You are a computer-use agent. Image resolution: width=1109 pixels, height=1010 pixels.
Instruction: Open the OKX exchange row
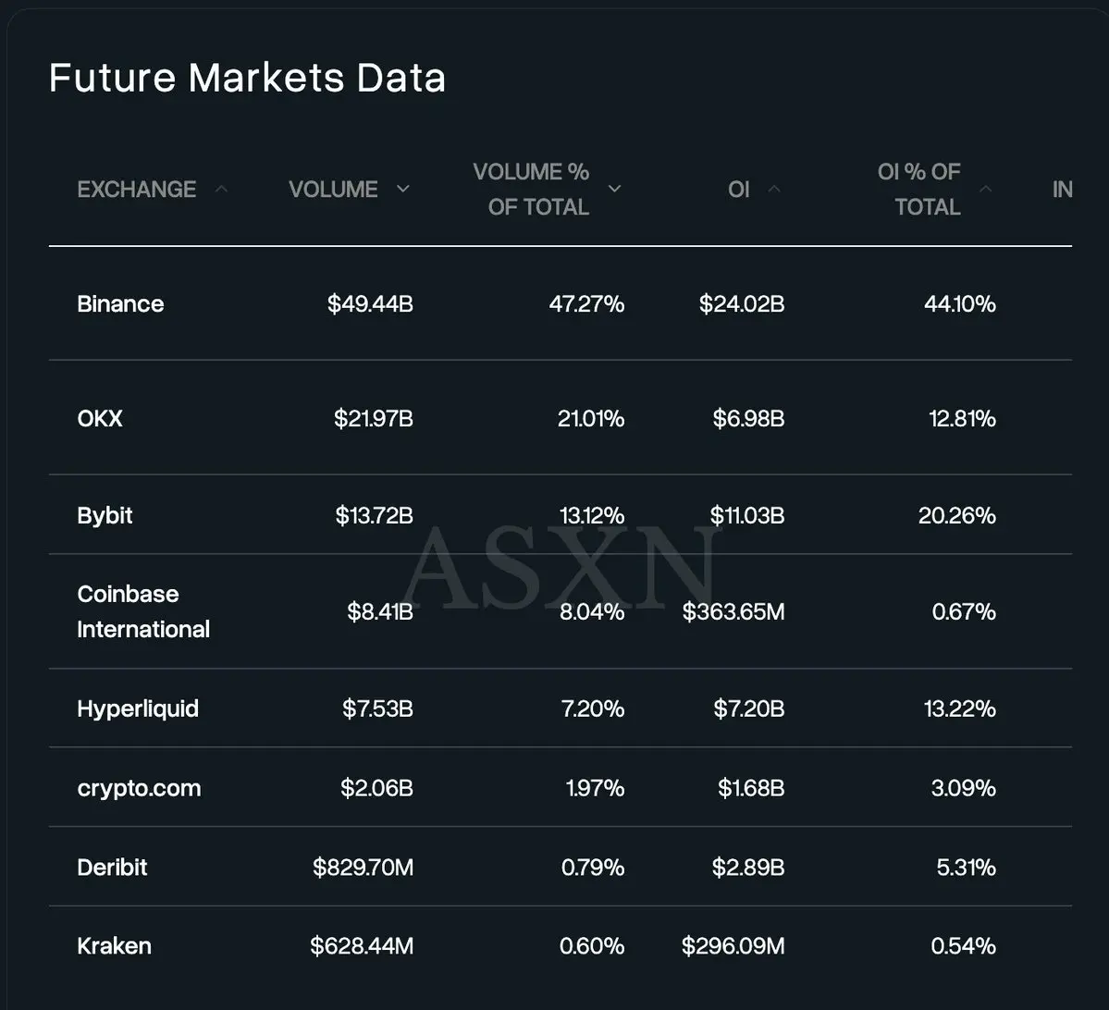100,419
